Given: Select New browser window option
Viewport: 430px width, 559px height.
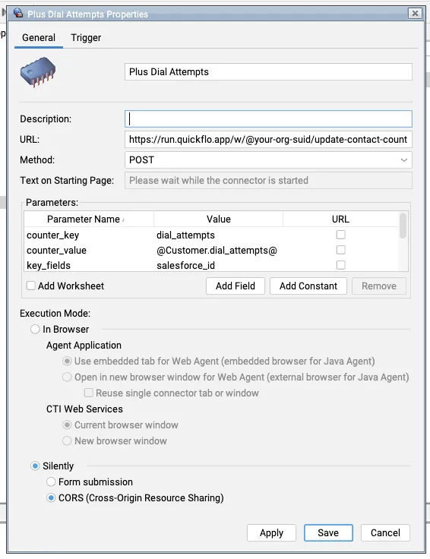Looking at the screenshot, I should 67,441.
